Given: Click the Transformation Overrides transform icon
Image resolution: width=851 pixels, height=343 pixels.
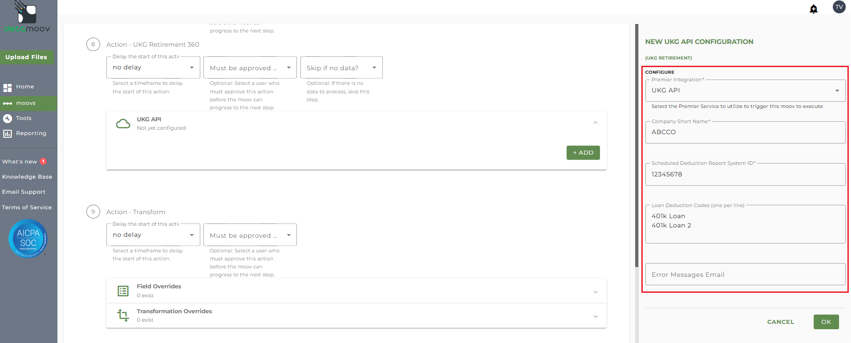Looking at the screenshot, I should pyautogui.click(x=123, y=316).
